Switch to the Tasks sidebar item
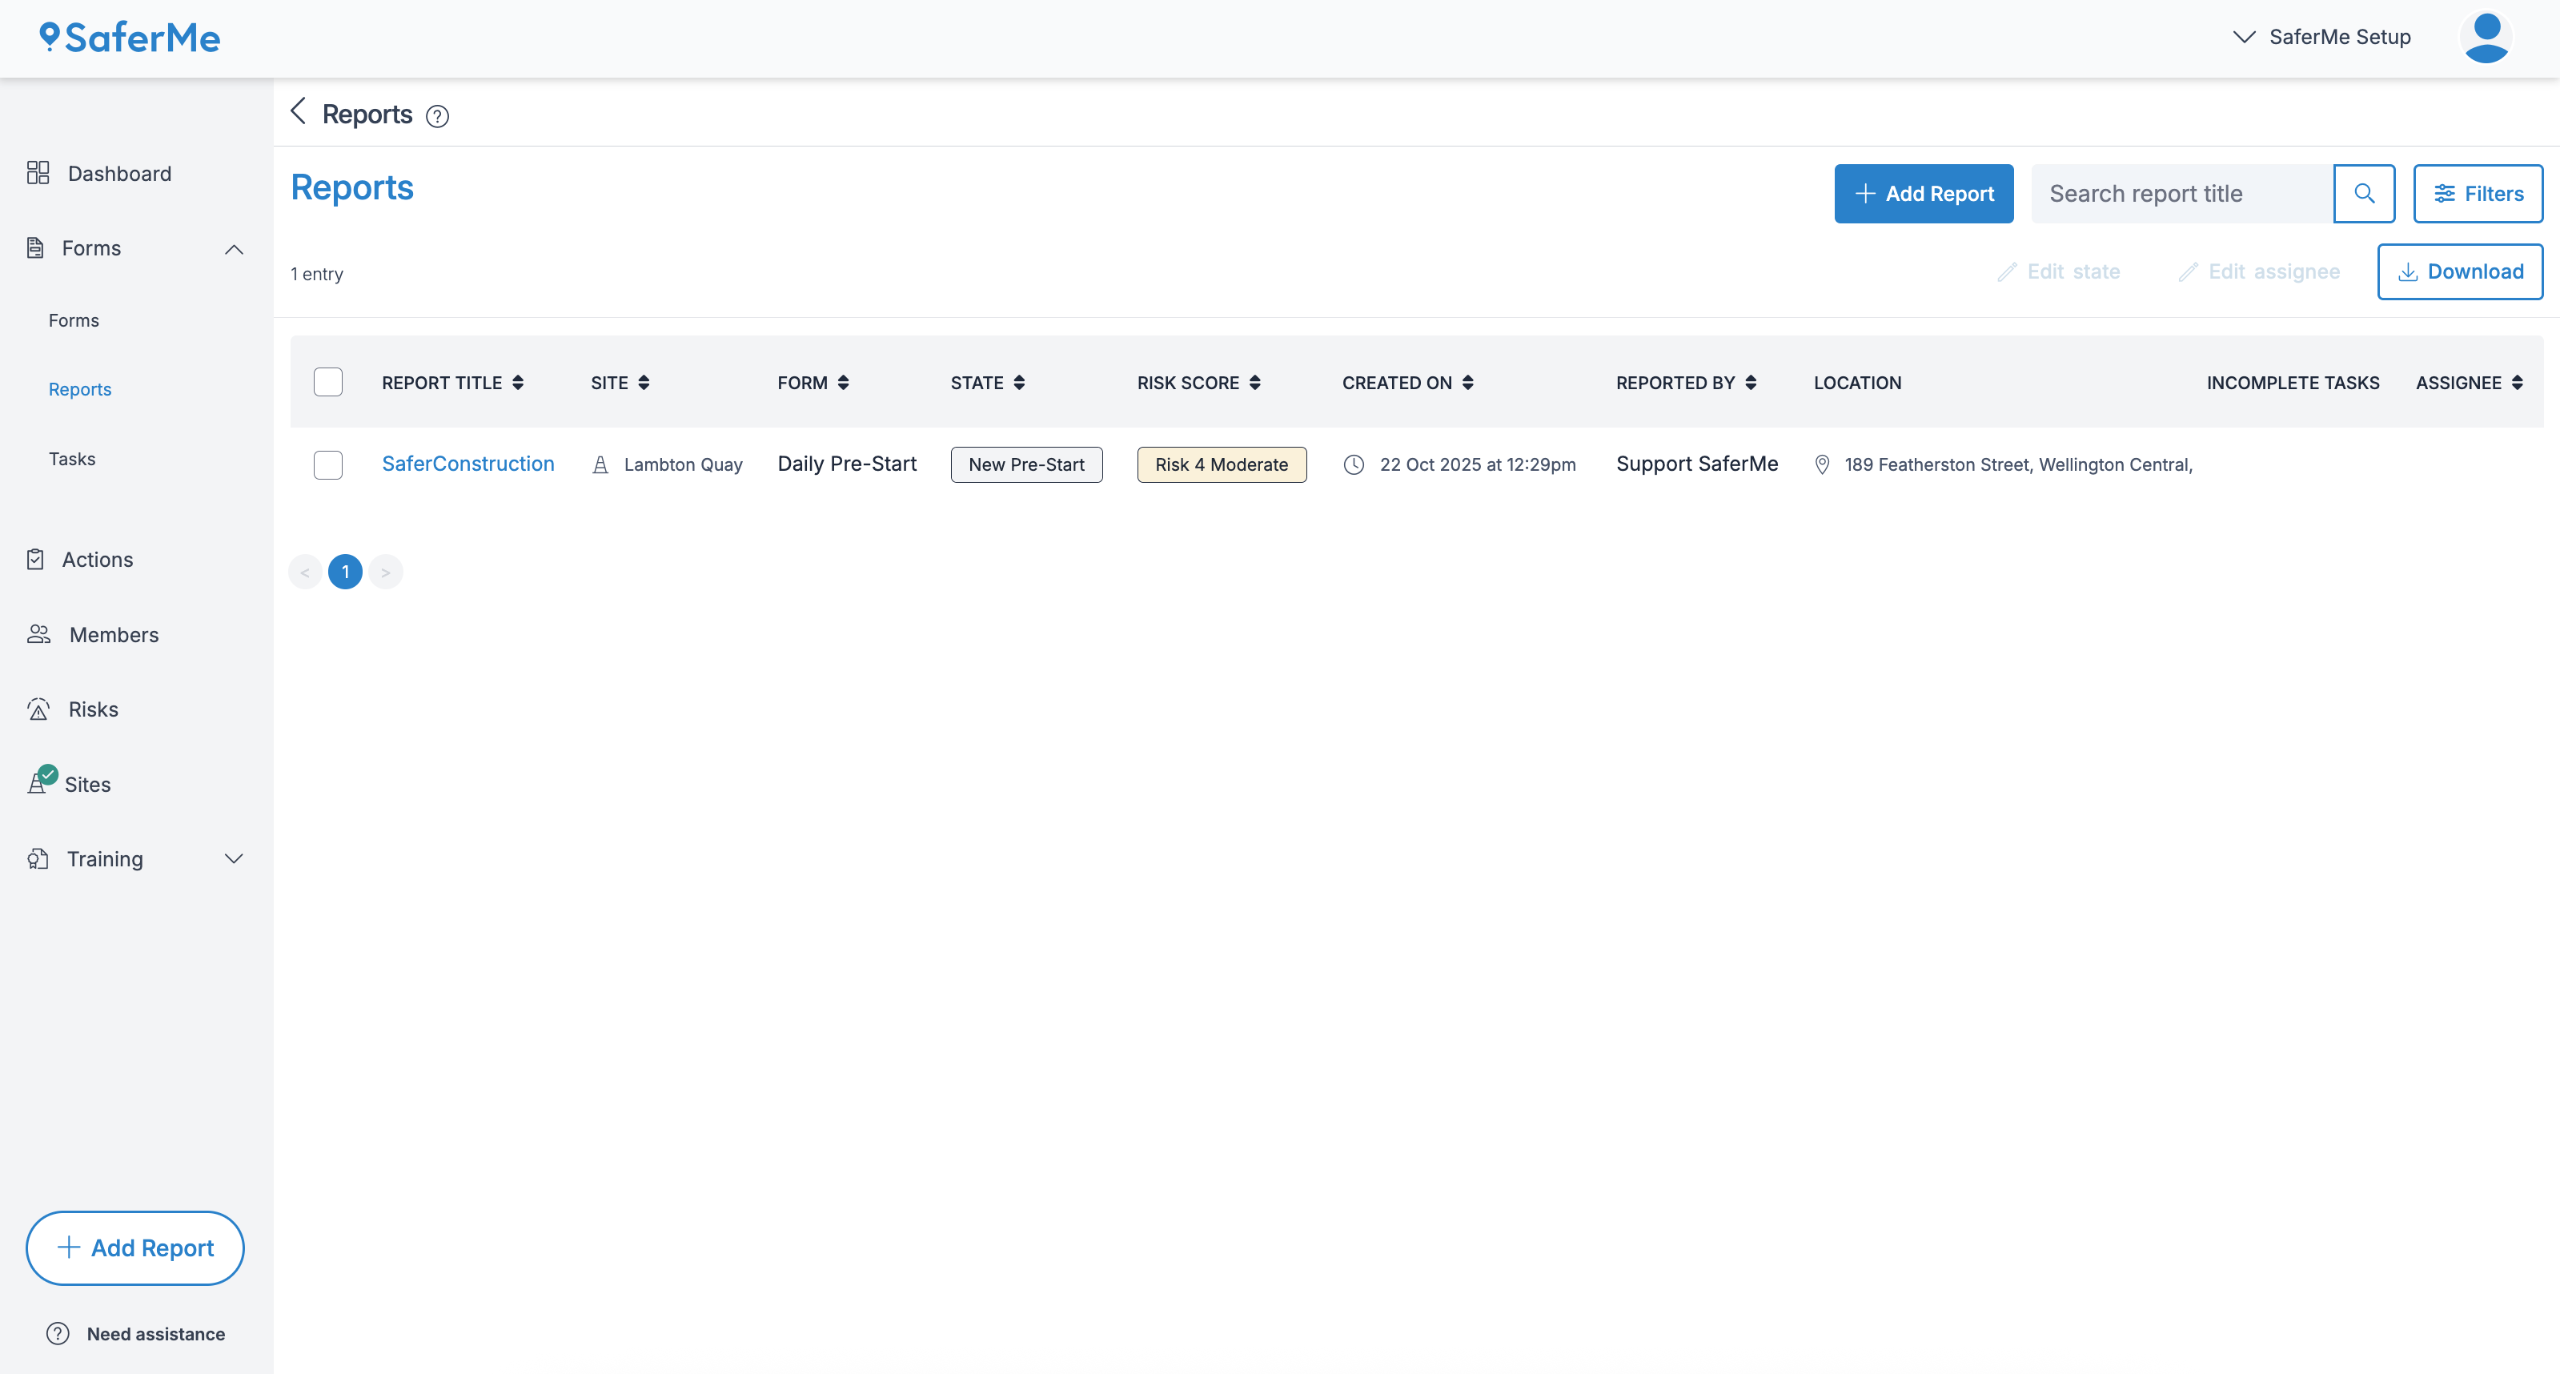This screenshot has height=1374, width=2560. click(x=71, y=458)
